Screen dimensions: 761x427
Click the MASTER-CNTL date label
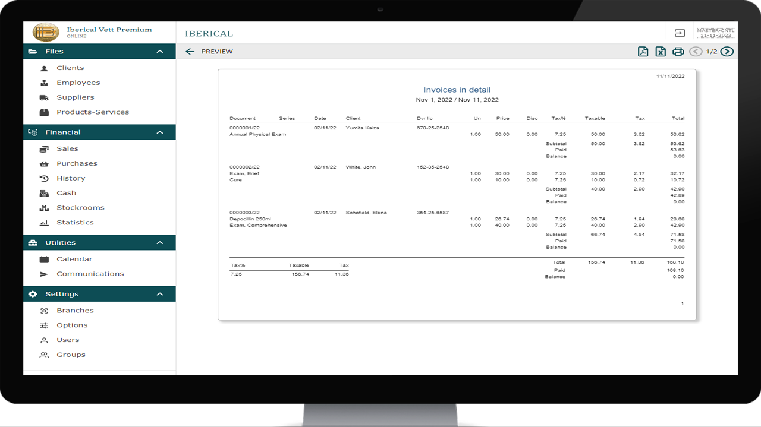715,33
